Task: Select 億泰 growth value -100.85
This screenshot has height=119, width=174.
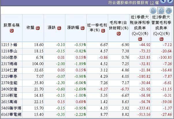Action: (165, 58)
